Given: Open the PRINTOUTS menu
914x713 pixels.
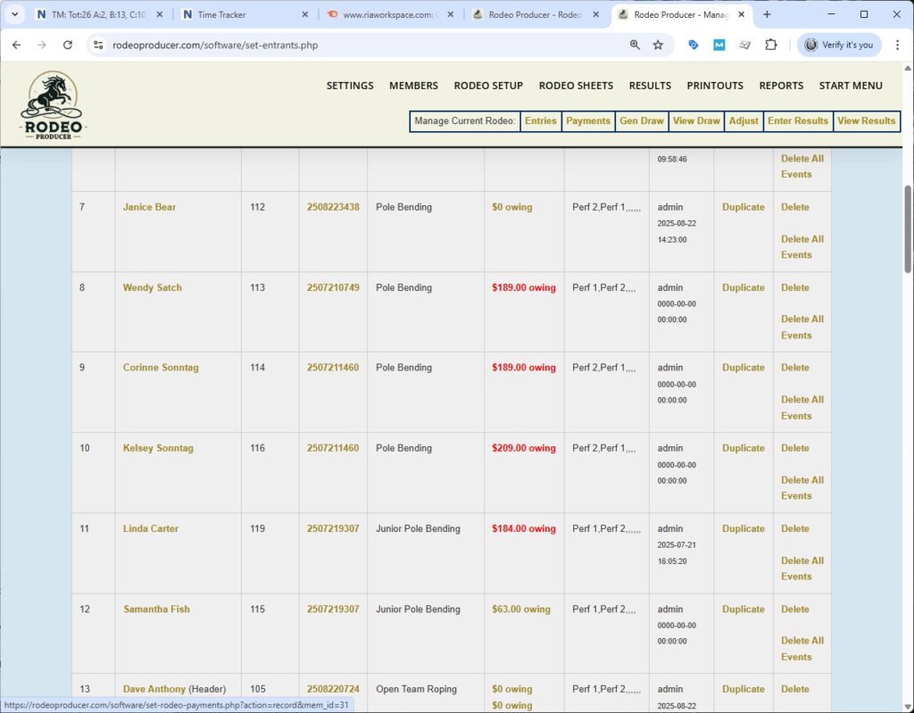Looking at the screenshot, I should click(x=714, y=86).
